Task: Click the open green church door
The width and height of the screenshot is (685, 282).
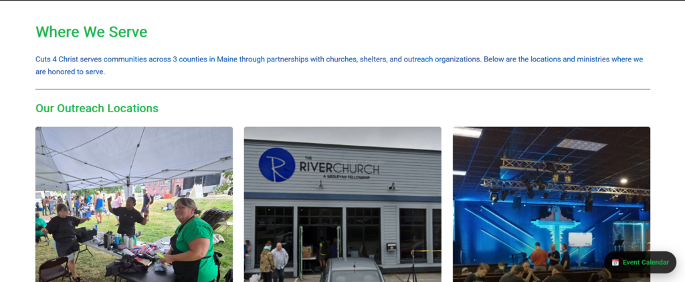Action: point(300,253)
